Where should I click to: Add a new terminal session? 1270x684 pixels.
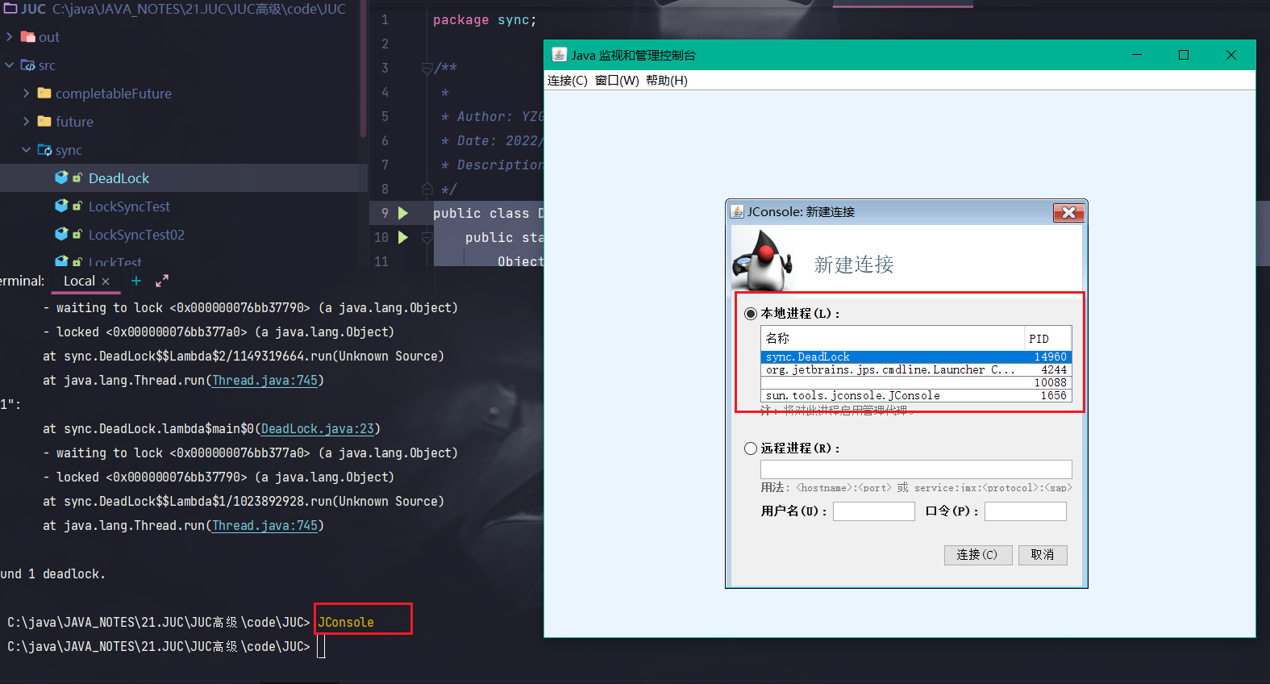pyautogui.click(x=136, y=281)
